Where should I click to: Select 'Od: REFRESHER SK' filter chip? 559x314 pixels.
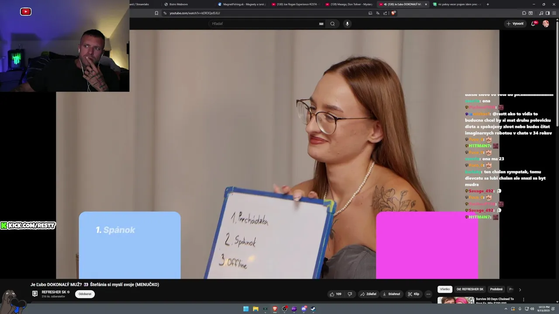coord(470,289)
